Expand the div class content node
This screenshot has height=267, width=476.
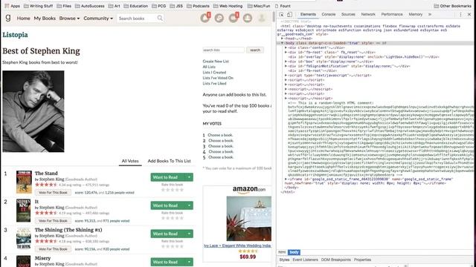(286, 47)
